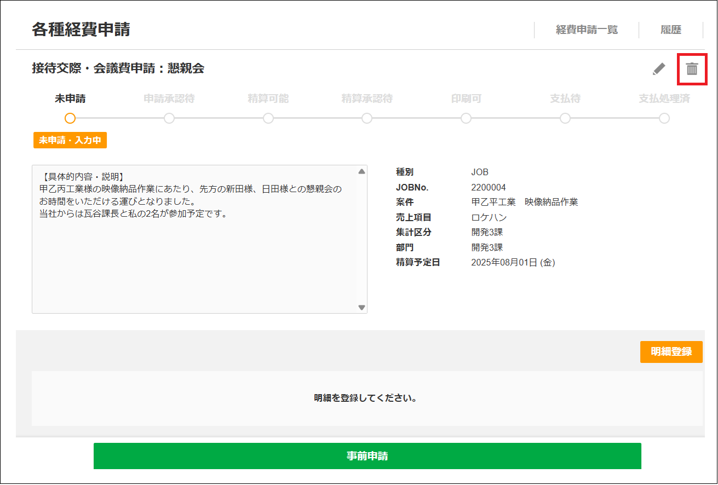Select the 支払待 stage indicator
The image size is (718, 485).
pyautogui.click(x=565, y=118)
